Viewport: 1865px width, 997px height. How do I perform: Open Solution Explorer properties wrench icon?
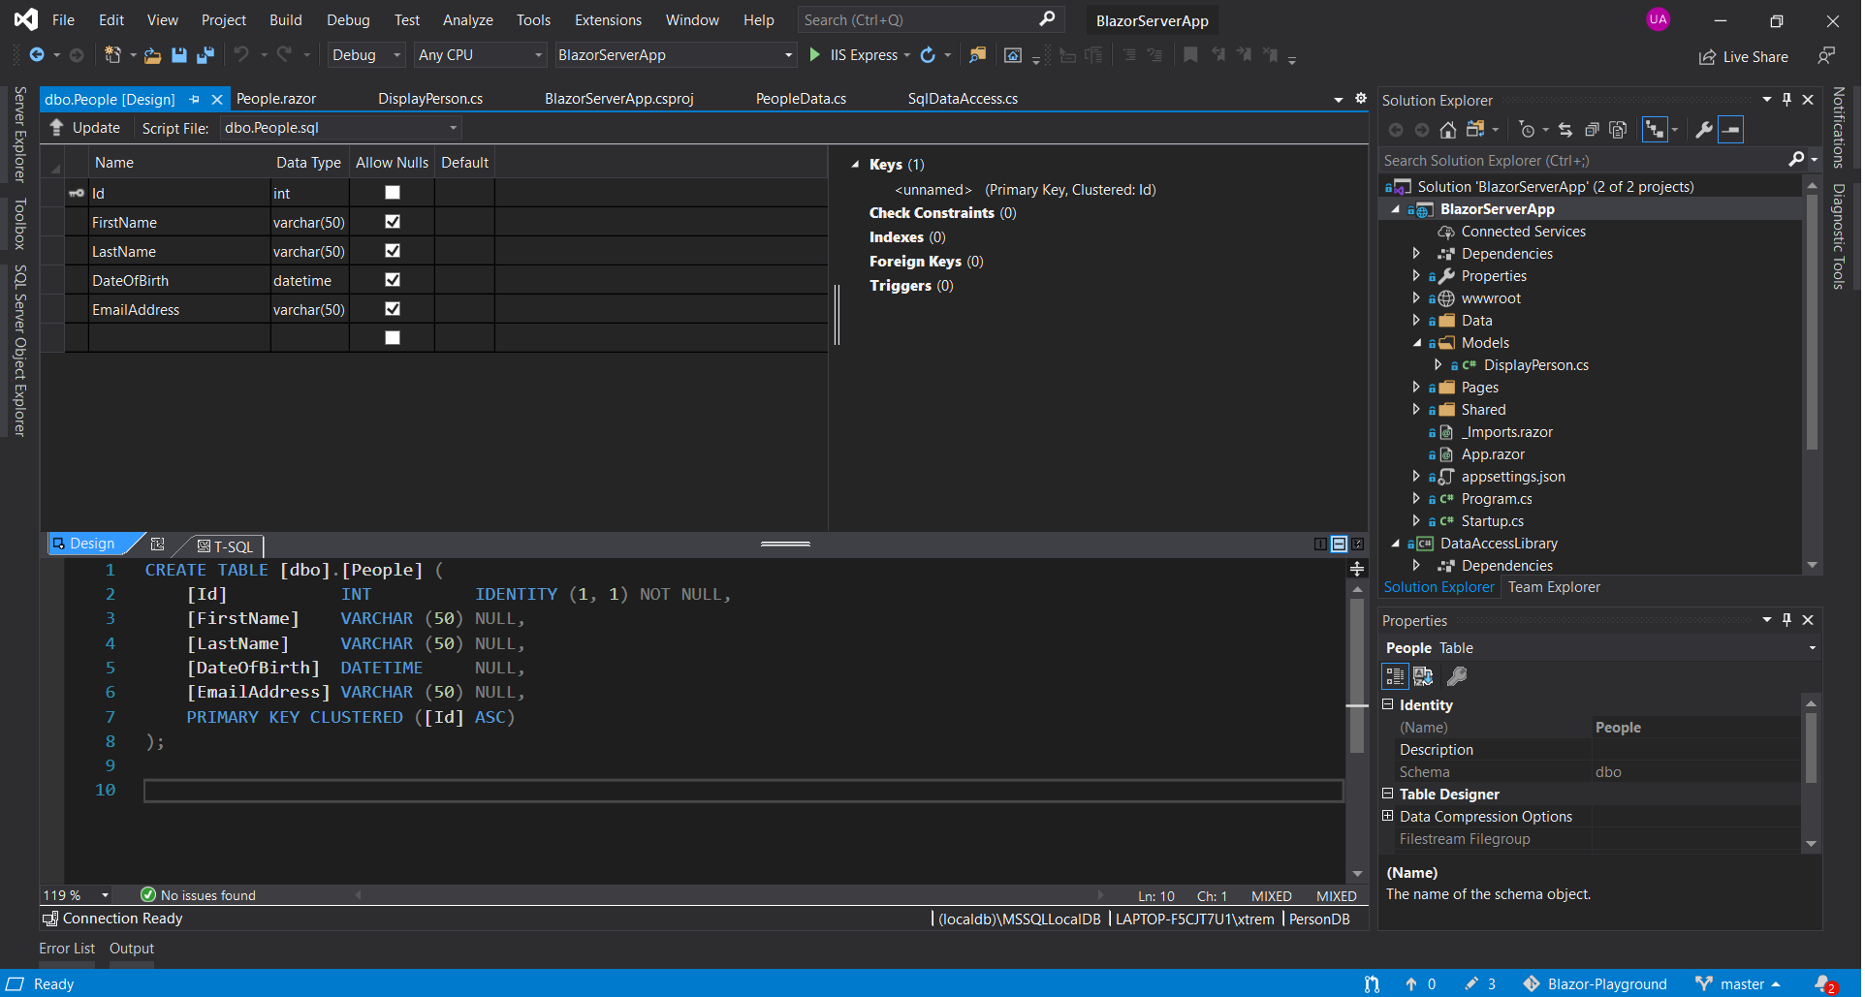1703,130
